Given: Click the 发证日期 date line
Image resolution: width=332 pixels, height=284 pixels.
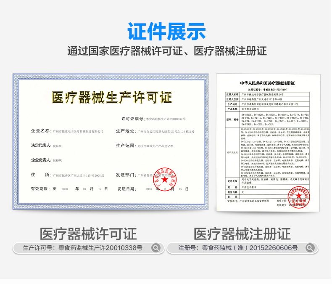Looking at the screenshot, I should [x=153, y=189].
